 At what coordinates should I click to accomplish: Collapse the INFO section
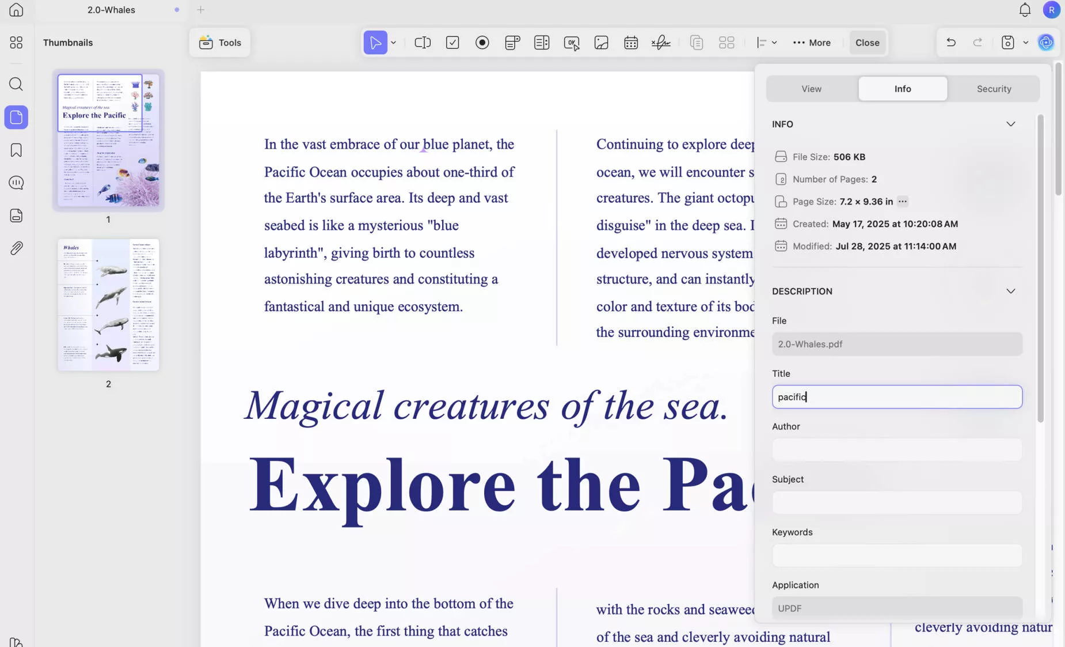coord(1011,123)
